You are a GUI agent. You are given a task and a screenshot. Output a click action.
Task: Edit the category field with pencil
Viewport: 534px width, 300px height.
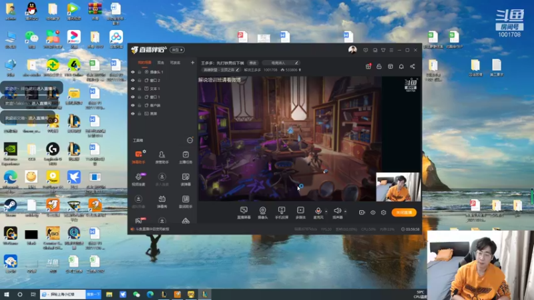click(x=296, y=63)
